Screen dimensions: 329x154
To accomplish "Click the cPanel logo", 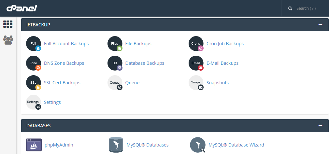I will point(21,8).
